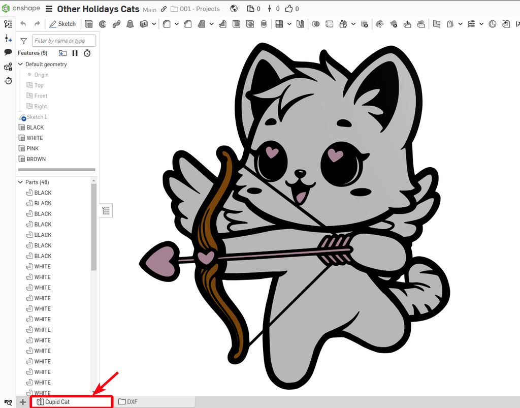Click the Parts list vertical scrollbar
The image size is (520, 408).
[94, 227]
